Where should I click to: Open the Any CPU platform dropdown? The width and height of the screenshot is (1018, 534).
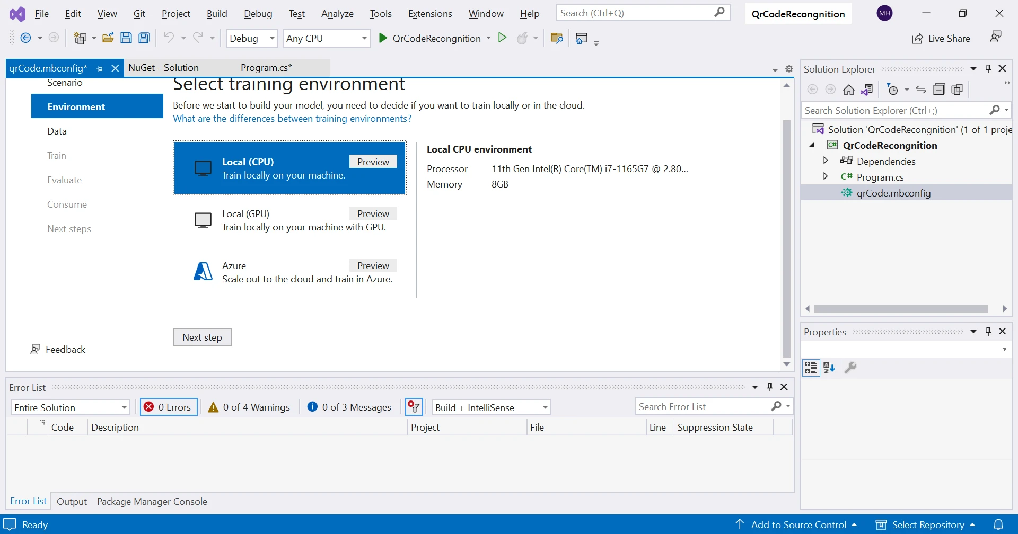326,38
